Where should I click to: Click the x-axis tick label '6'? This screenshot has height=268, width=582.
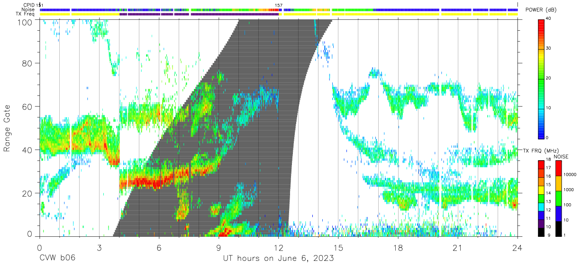click(159, 247)
